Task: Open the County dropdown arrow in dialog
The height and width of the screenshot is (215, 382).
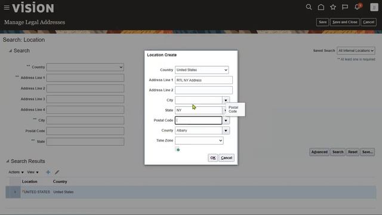Action: point(226,131)
